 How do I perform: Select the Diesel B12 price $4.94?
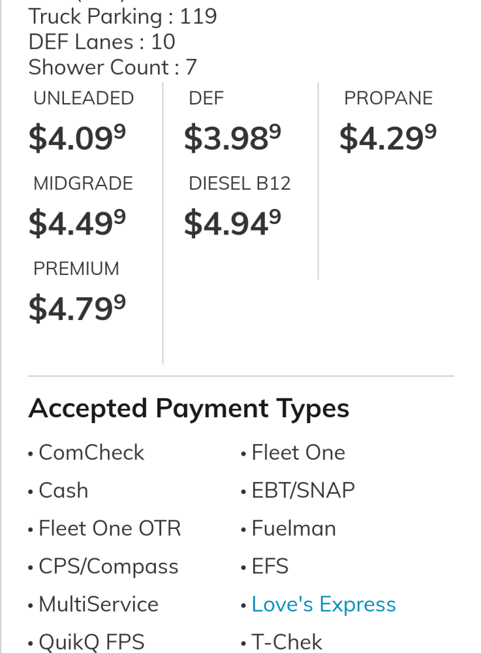click(232, 223)
